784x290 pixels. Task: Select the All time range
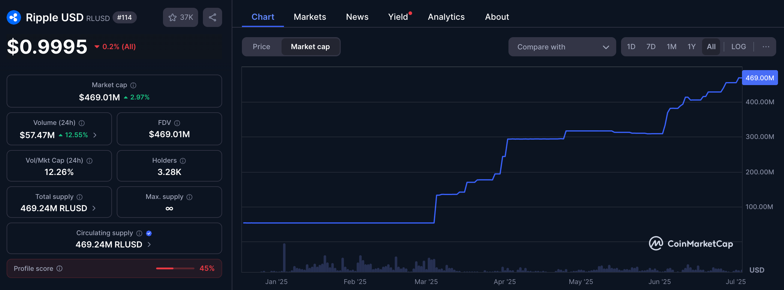711,47
